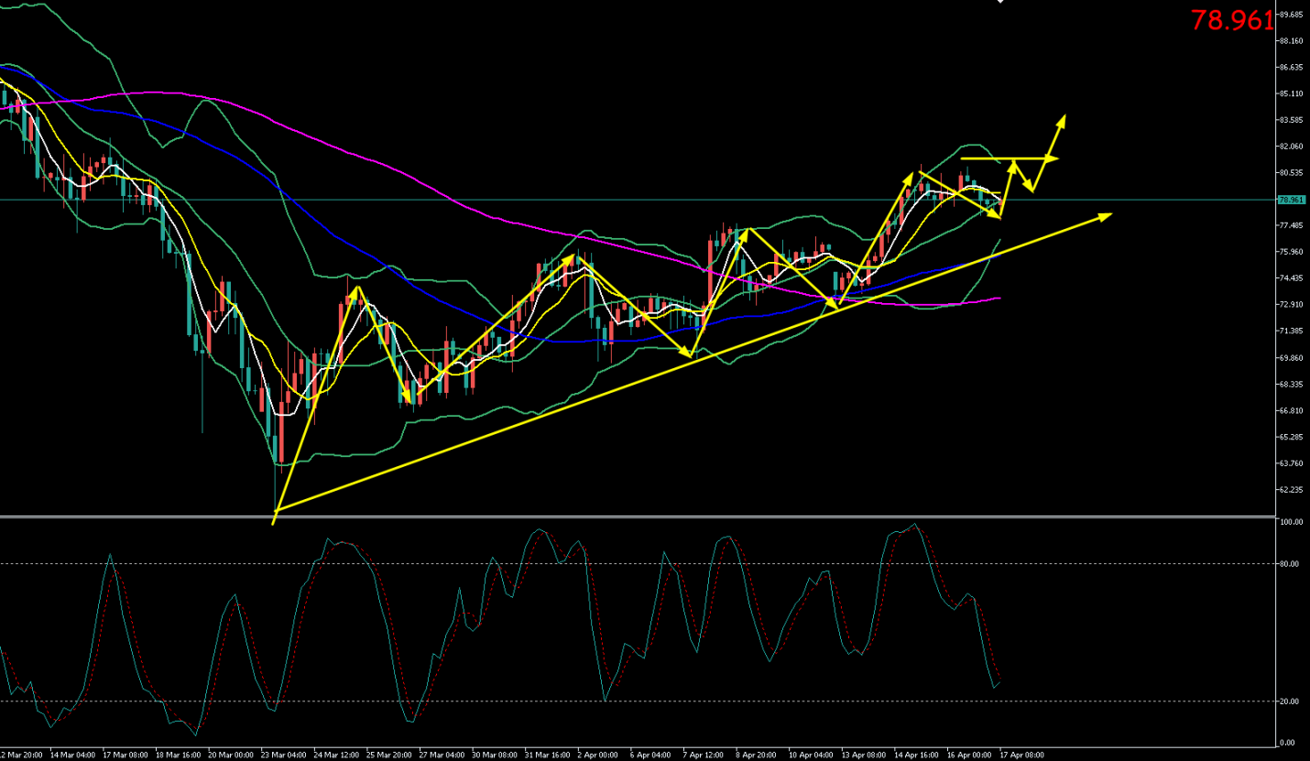Click the highest projected yellow arrow tip

1064,117
